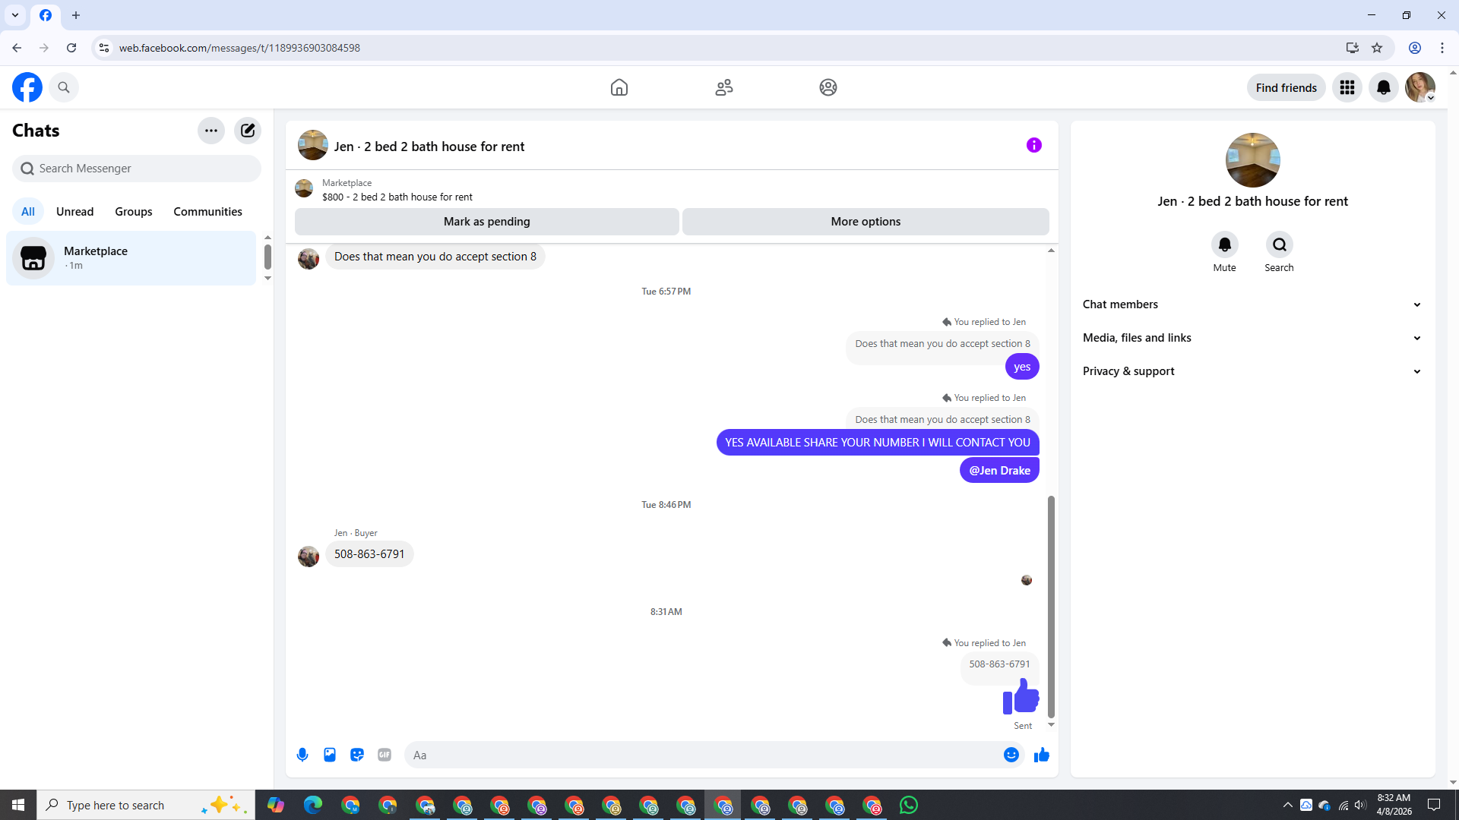
Task: Switch to the Communities tab
Action: [x=207, y=212]
